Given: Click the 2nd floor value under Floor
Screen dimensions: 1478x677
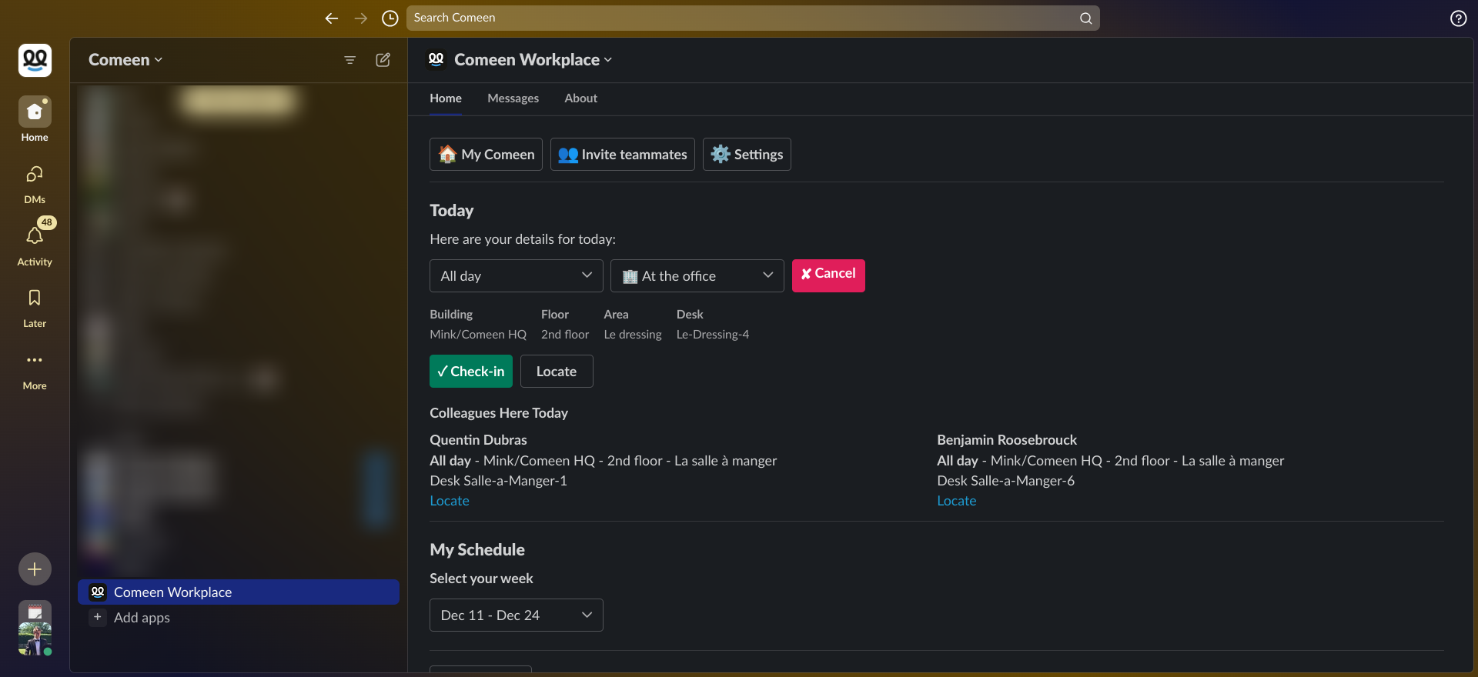Looking at the screenshot, I should (x=565, y=335).
